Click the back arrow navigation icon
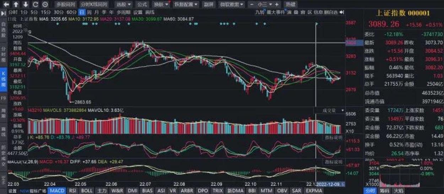 (7, 5)
